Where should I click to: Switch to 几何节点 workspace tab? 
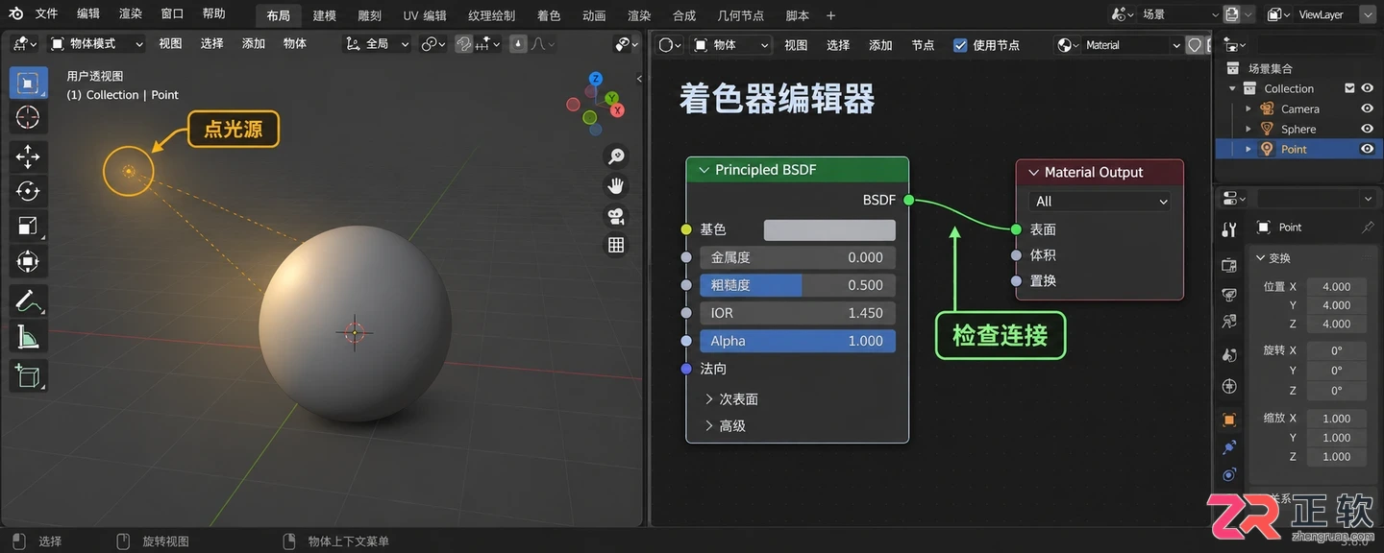click(x=741, y=15)
